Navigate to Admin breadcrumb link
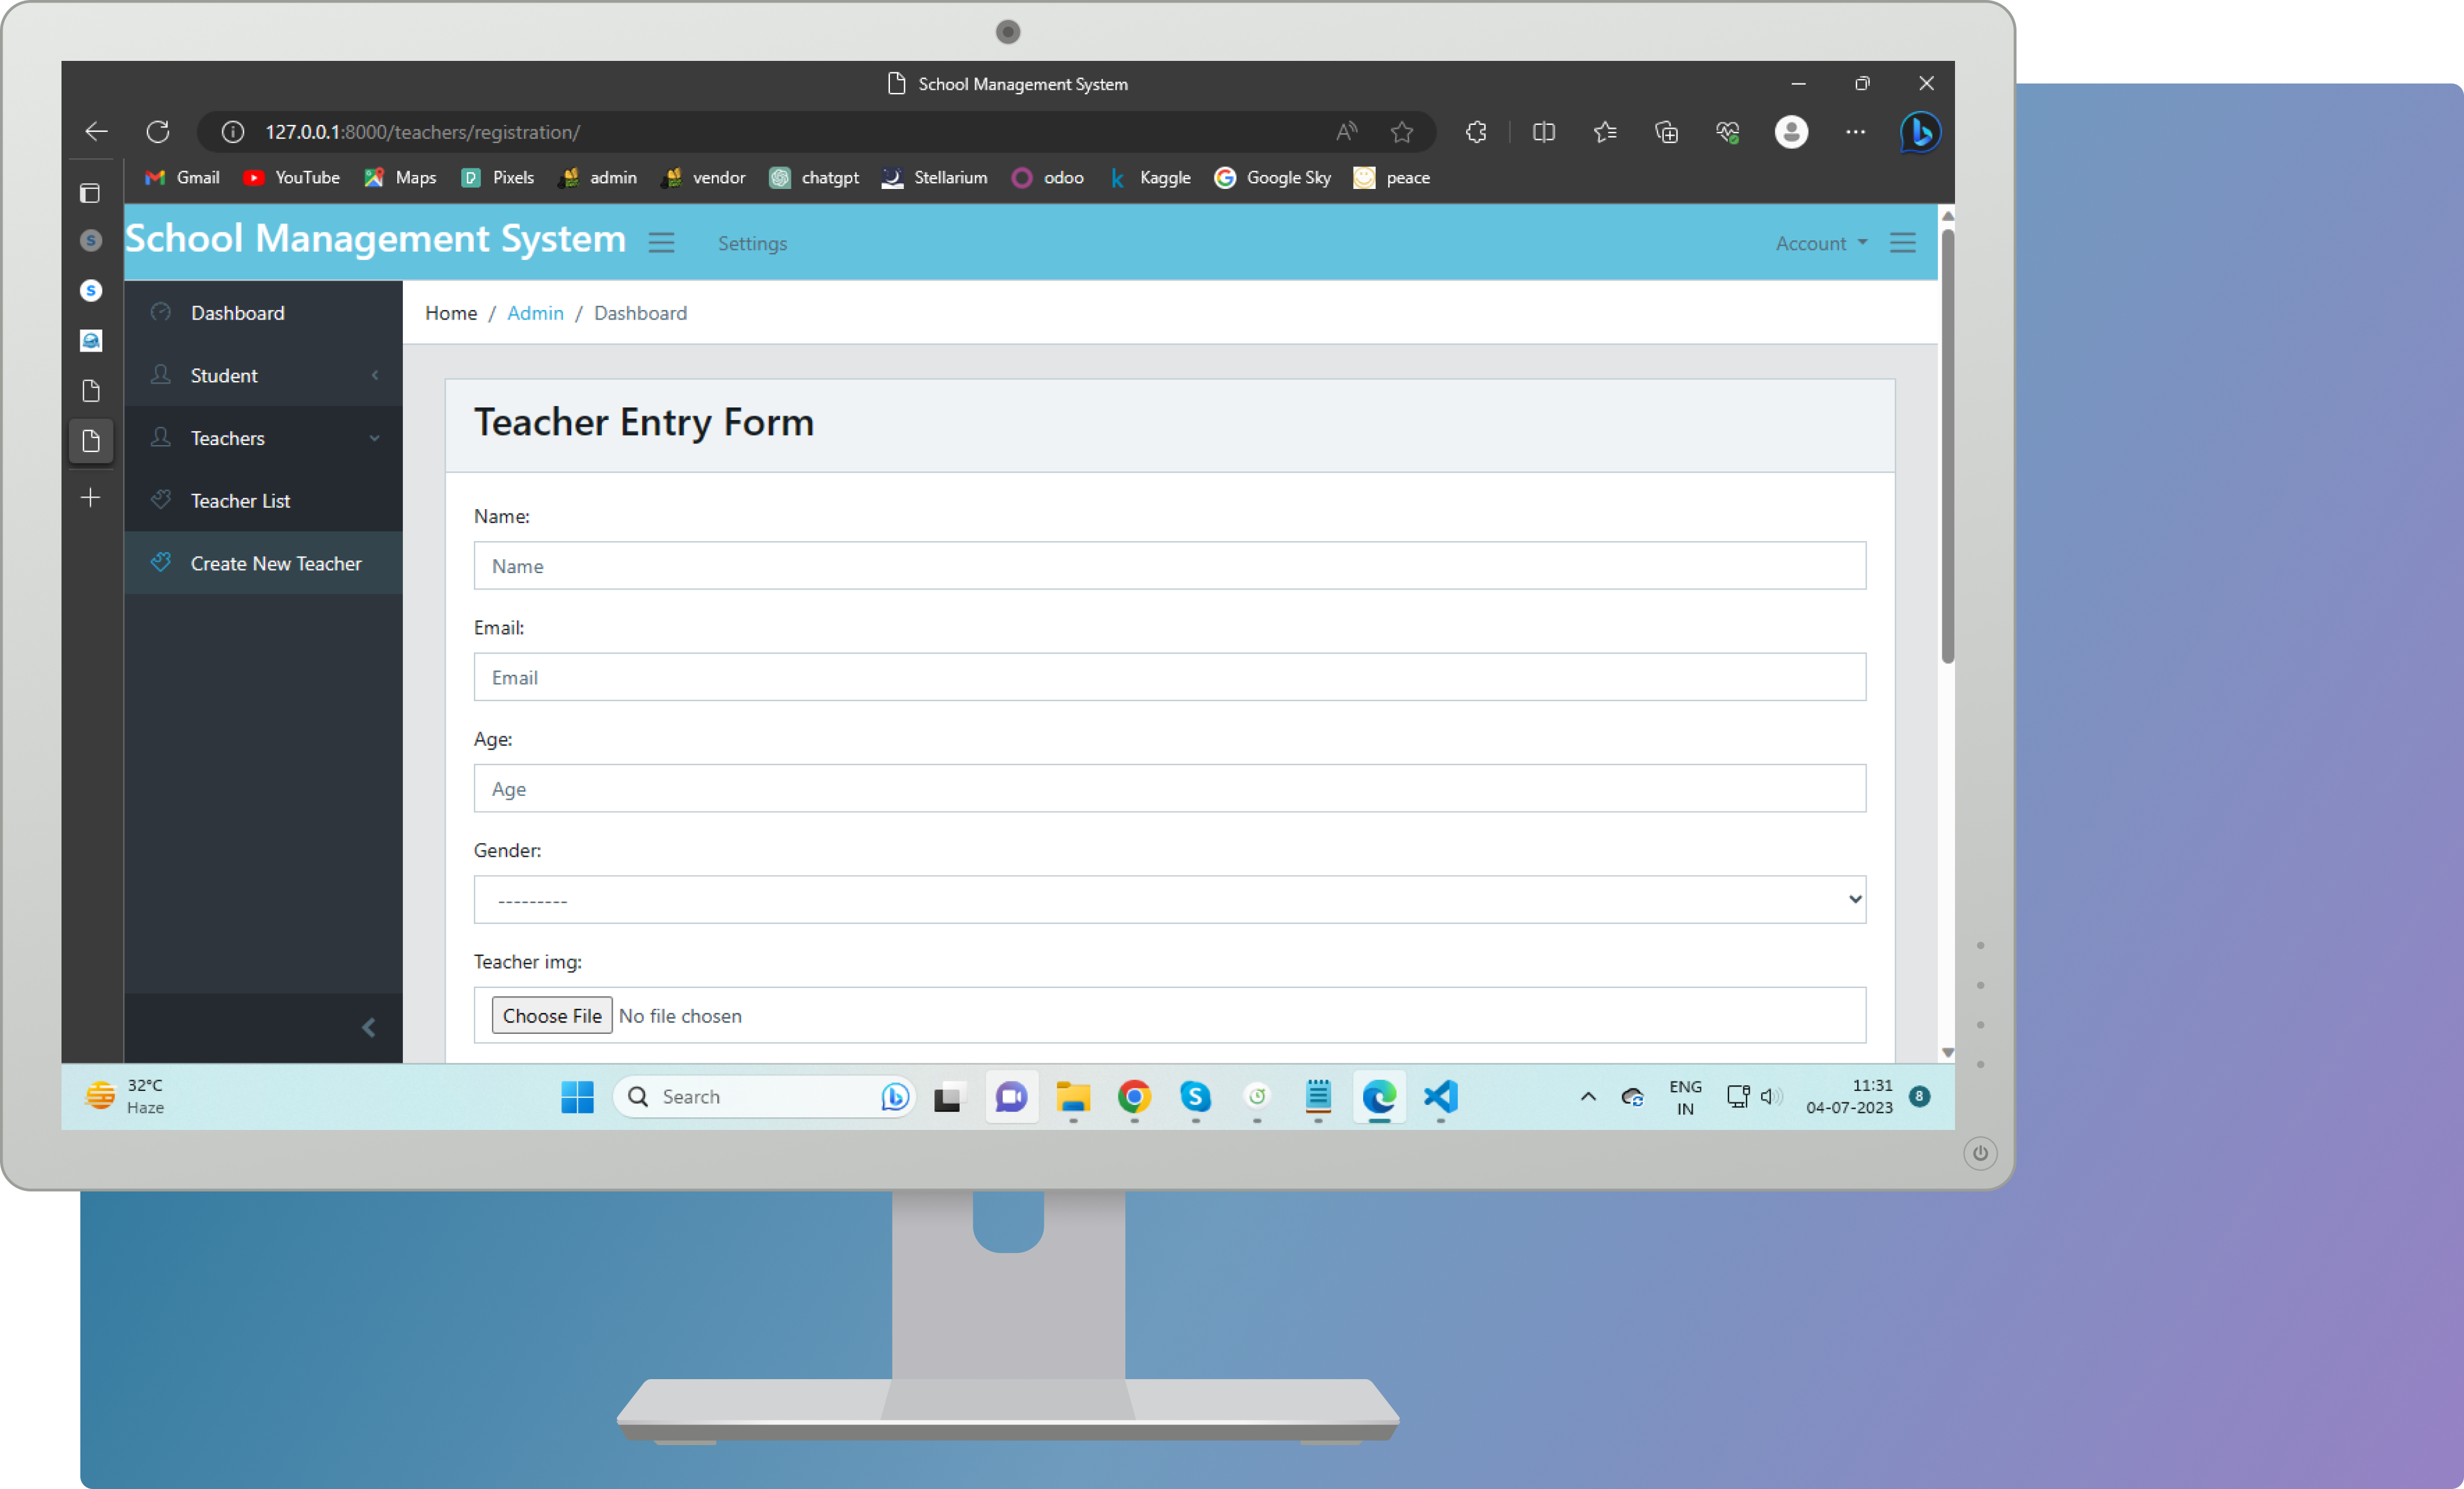Screen dimensions: 2464x1489 coord(537,313)
